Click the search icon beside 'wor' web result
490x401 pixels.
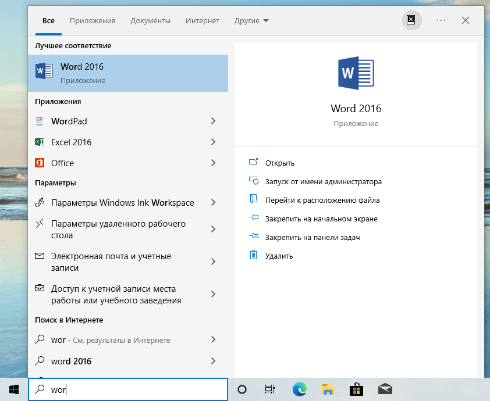tap(40, 339)
